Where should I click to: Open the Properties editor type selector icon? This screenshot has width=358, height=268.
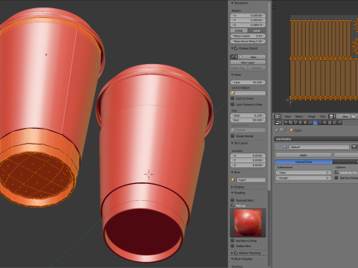pyautogui.click(x=277, y=123)
